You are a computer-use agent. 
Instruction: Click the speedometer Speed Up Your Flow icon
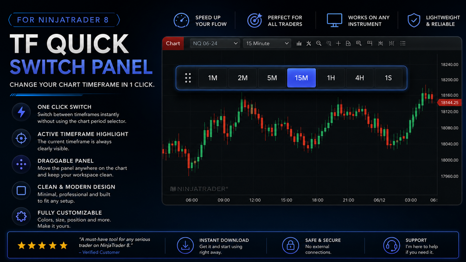181,20
